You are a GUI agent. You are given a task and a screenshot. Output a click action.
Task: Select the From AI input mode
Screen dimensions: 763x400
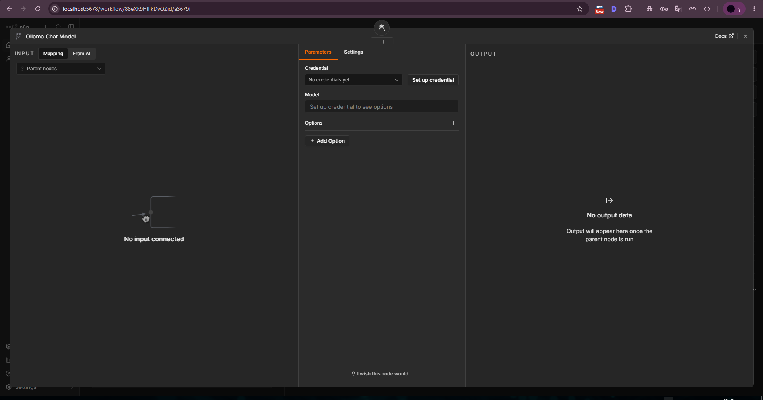tap(82, 54)
